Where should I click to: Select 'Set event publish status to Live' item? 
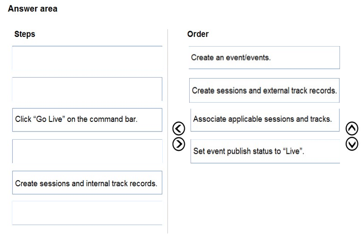pos(265,151)
